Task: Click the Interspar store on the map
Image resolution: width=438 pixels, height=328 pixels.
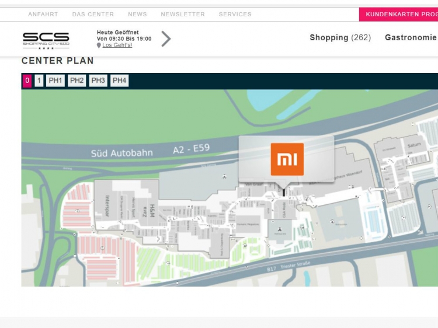Action: [107, 205]
